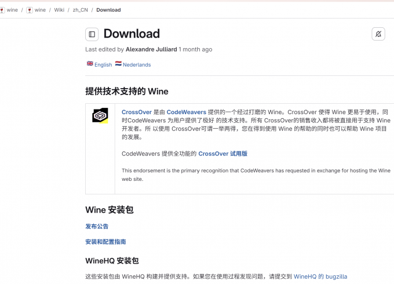Switch to the English page version
The height and width of the screenshot is (284, 394).
tap(103, 64)
